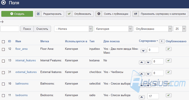This screenshot has height=100, width=189.
Task: Open the external_features field link
Action: coord(26,72)
